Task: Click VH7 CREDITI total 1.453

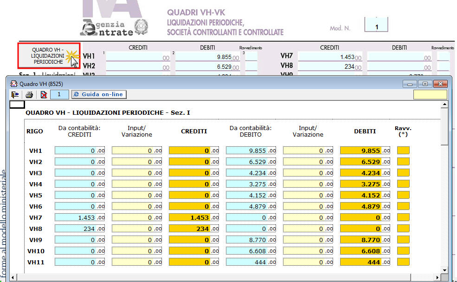Action: pyautogui.click(x=194, y=217)
